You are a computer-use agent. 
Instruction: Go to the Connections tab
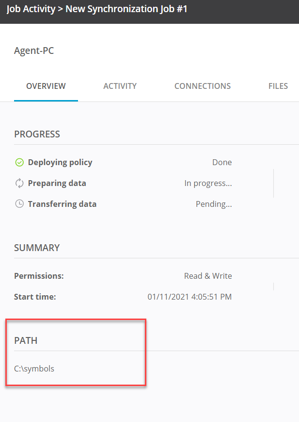202,86
